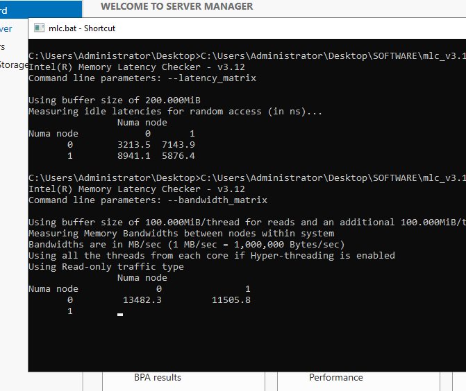Click 'Using Read-only traffic type' line

106,267
